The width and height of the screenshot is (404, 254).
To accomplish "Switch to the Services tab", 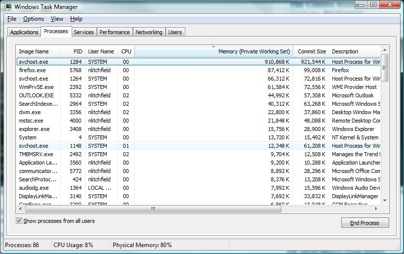I will tap(84, 32).
